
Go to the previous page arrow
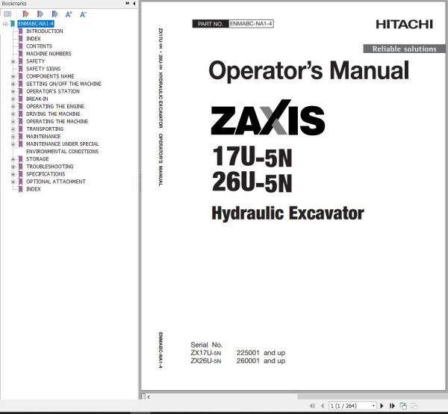pyautogui.click(x=323, y=406)
